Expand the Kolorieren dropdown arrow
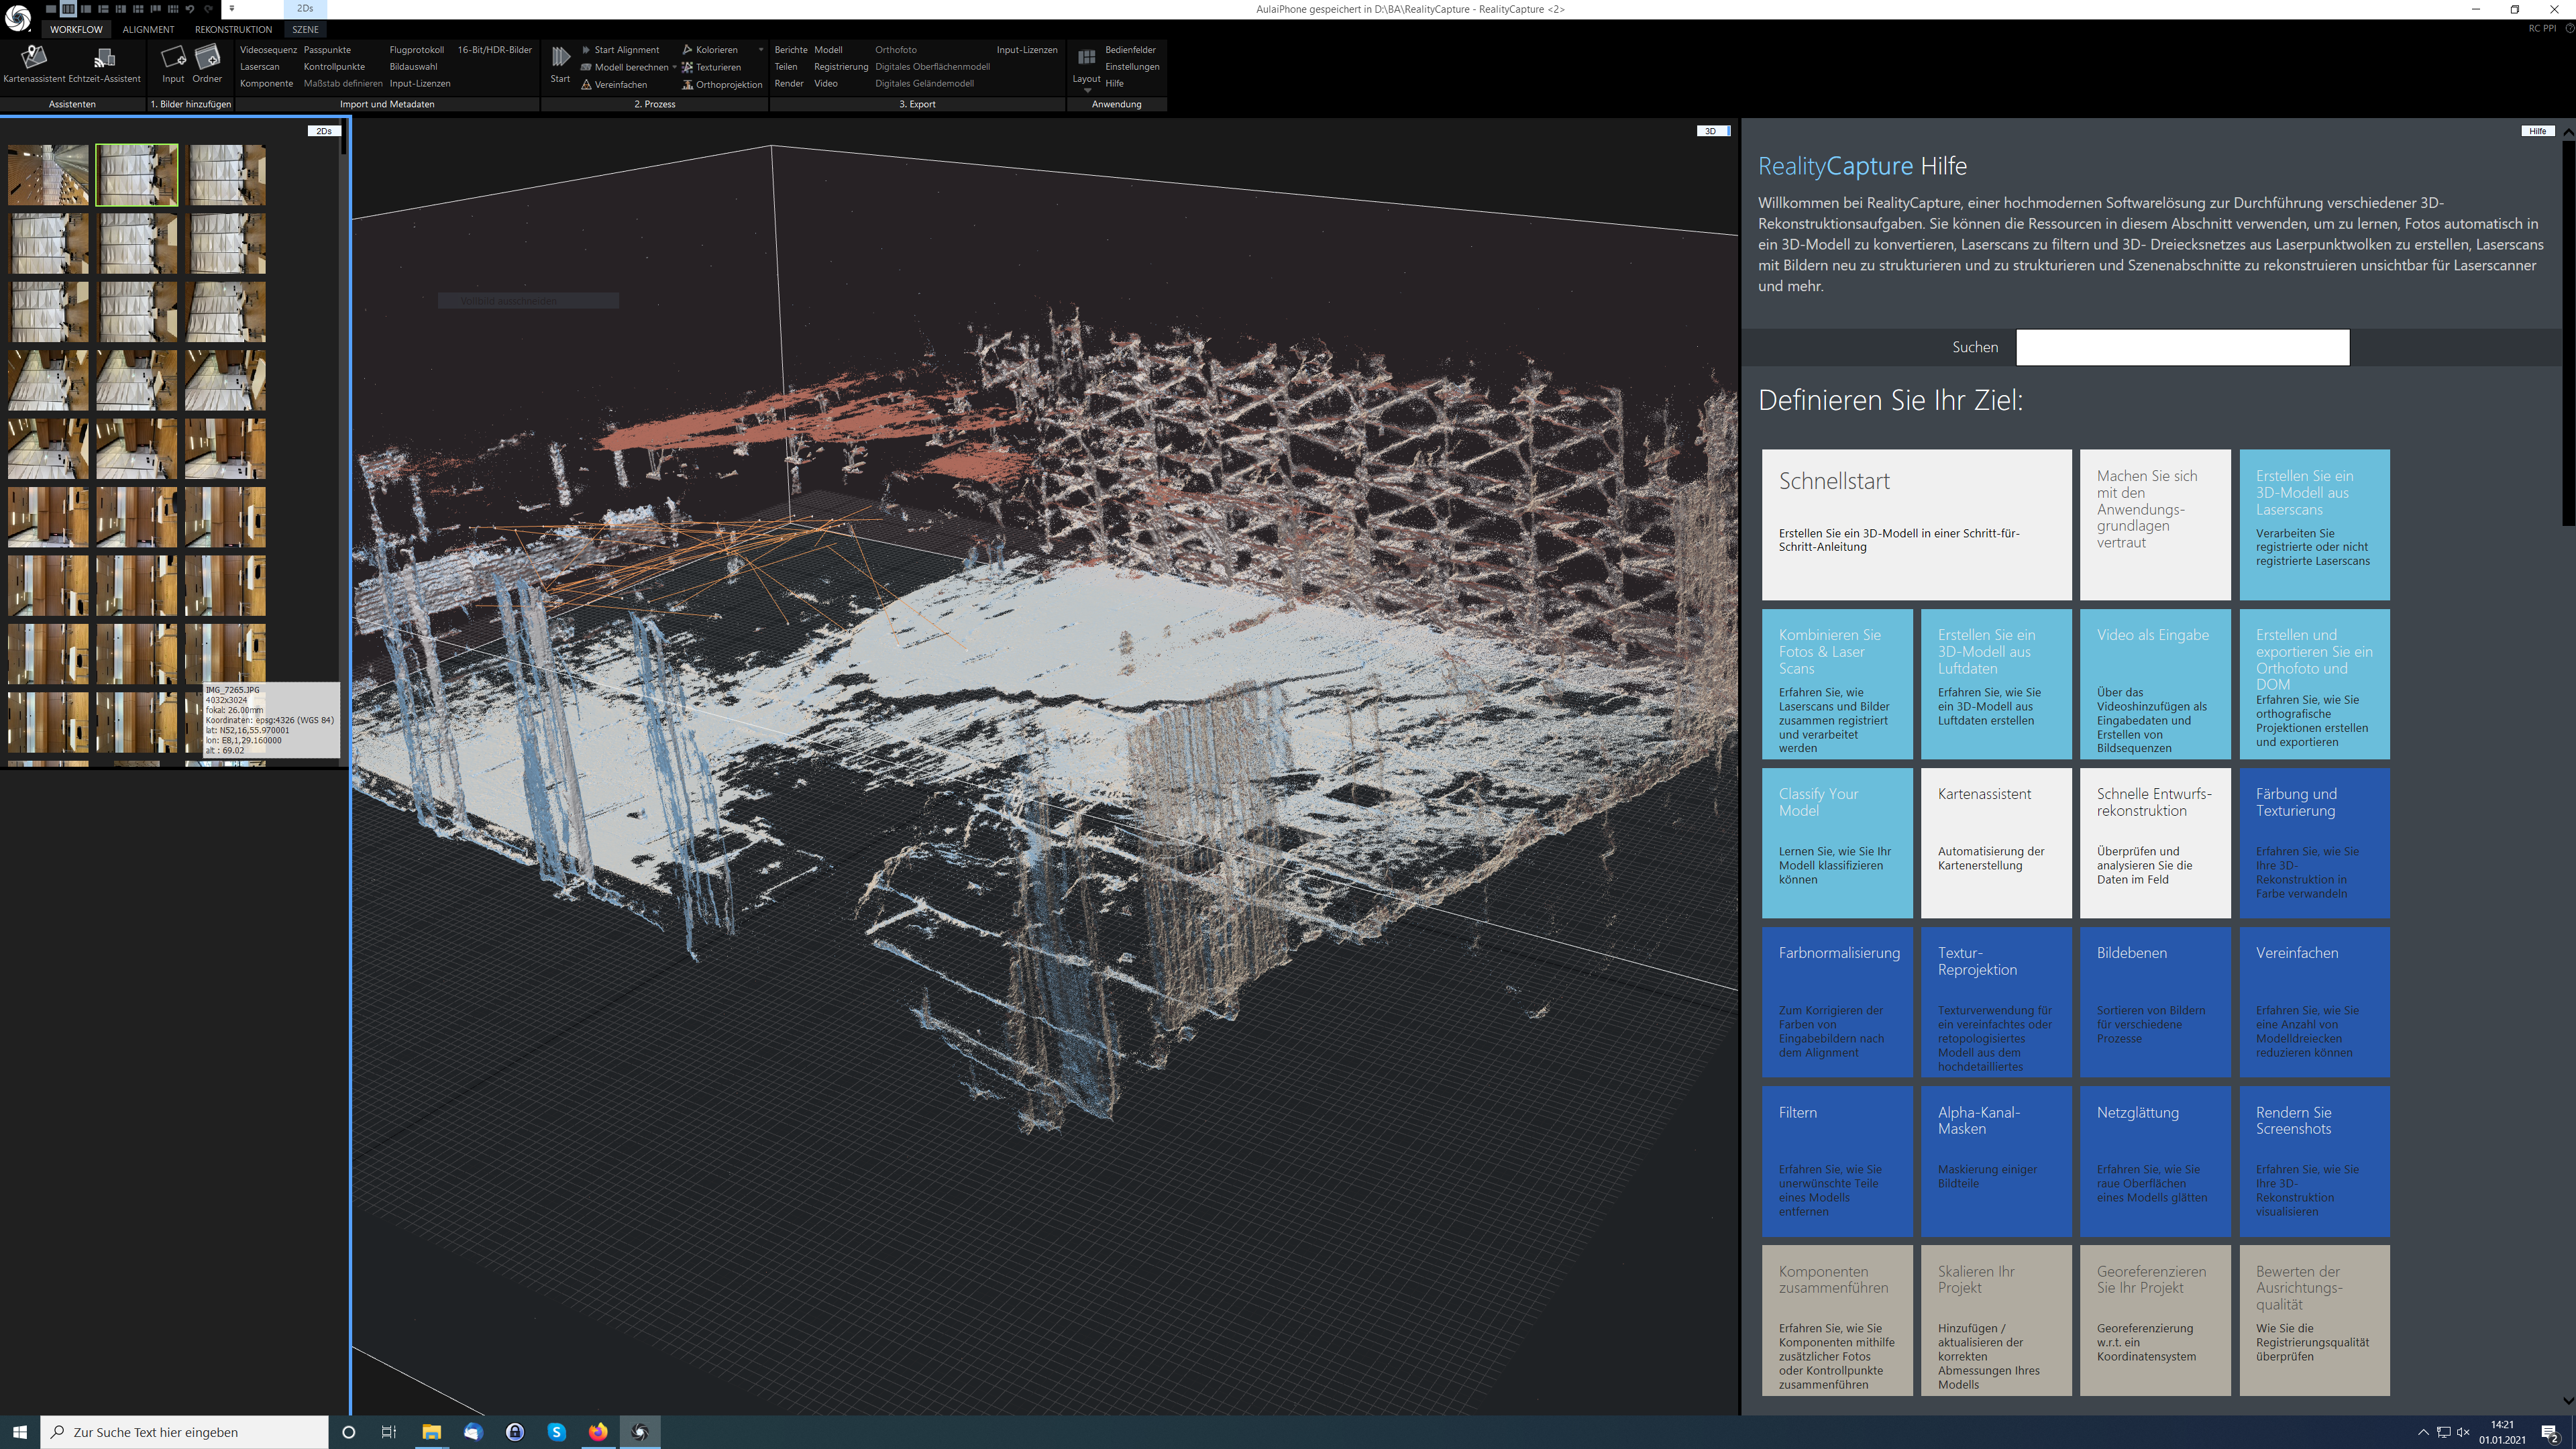Screen dimensions: 2576x1449 point(761,50)
